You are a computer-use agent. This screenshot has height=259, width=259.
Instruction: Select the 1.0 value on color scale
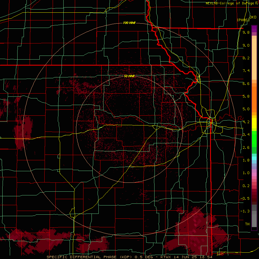click(246, 173)
